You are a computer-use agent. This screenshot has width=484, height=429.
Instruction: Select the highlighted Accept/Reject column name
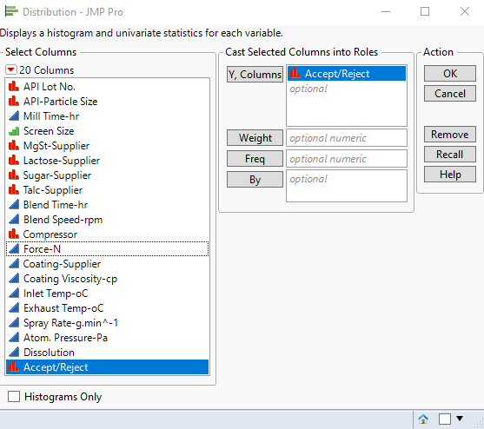[x=56, y=367]
